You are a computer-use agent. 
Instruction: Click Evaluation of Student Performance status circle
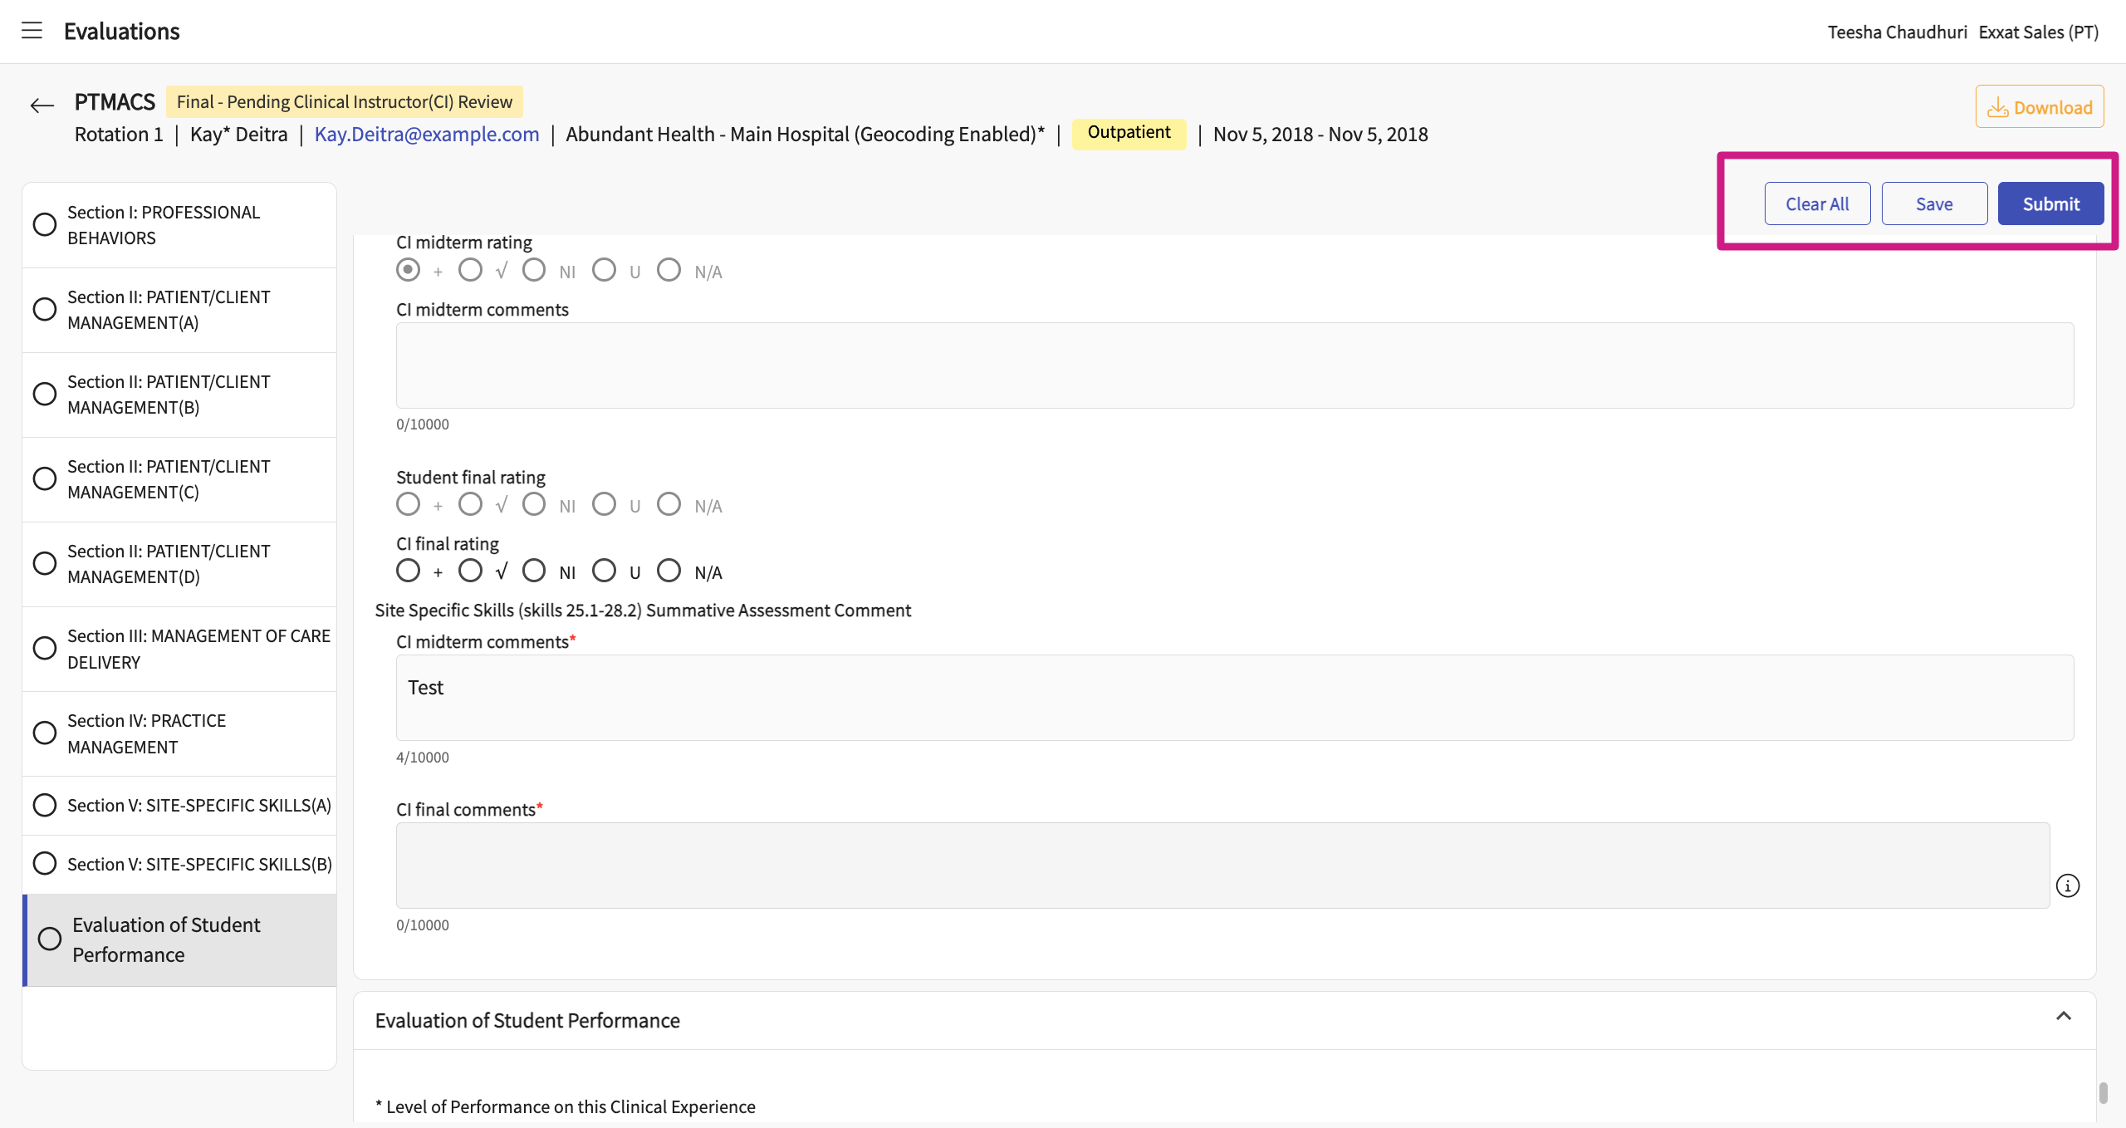tap(50, 939)
